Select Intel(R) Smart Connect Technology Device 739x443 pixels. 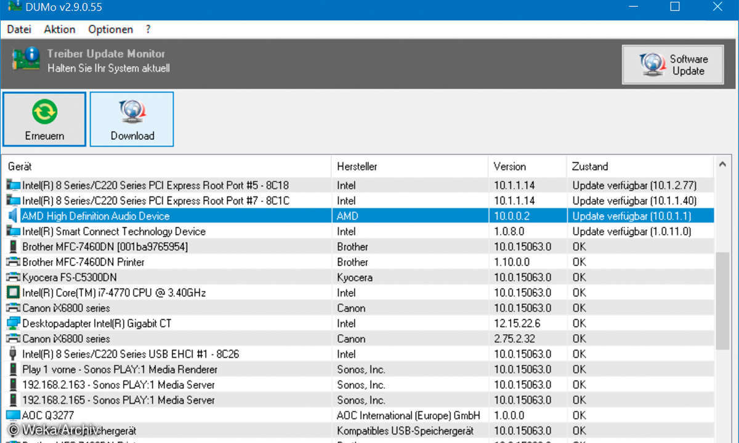[114, 231]
